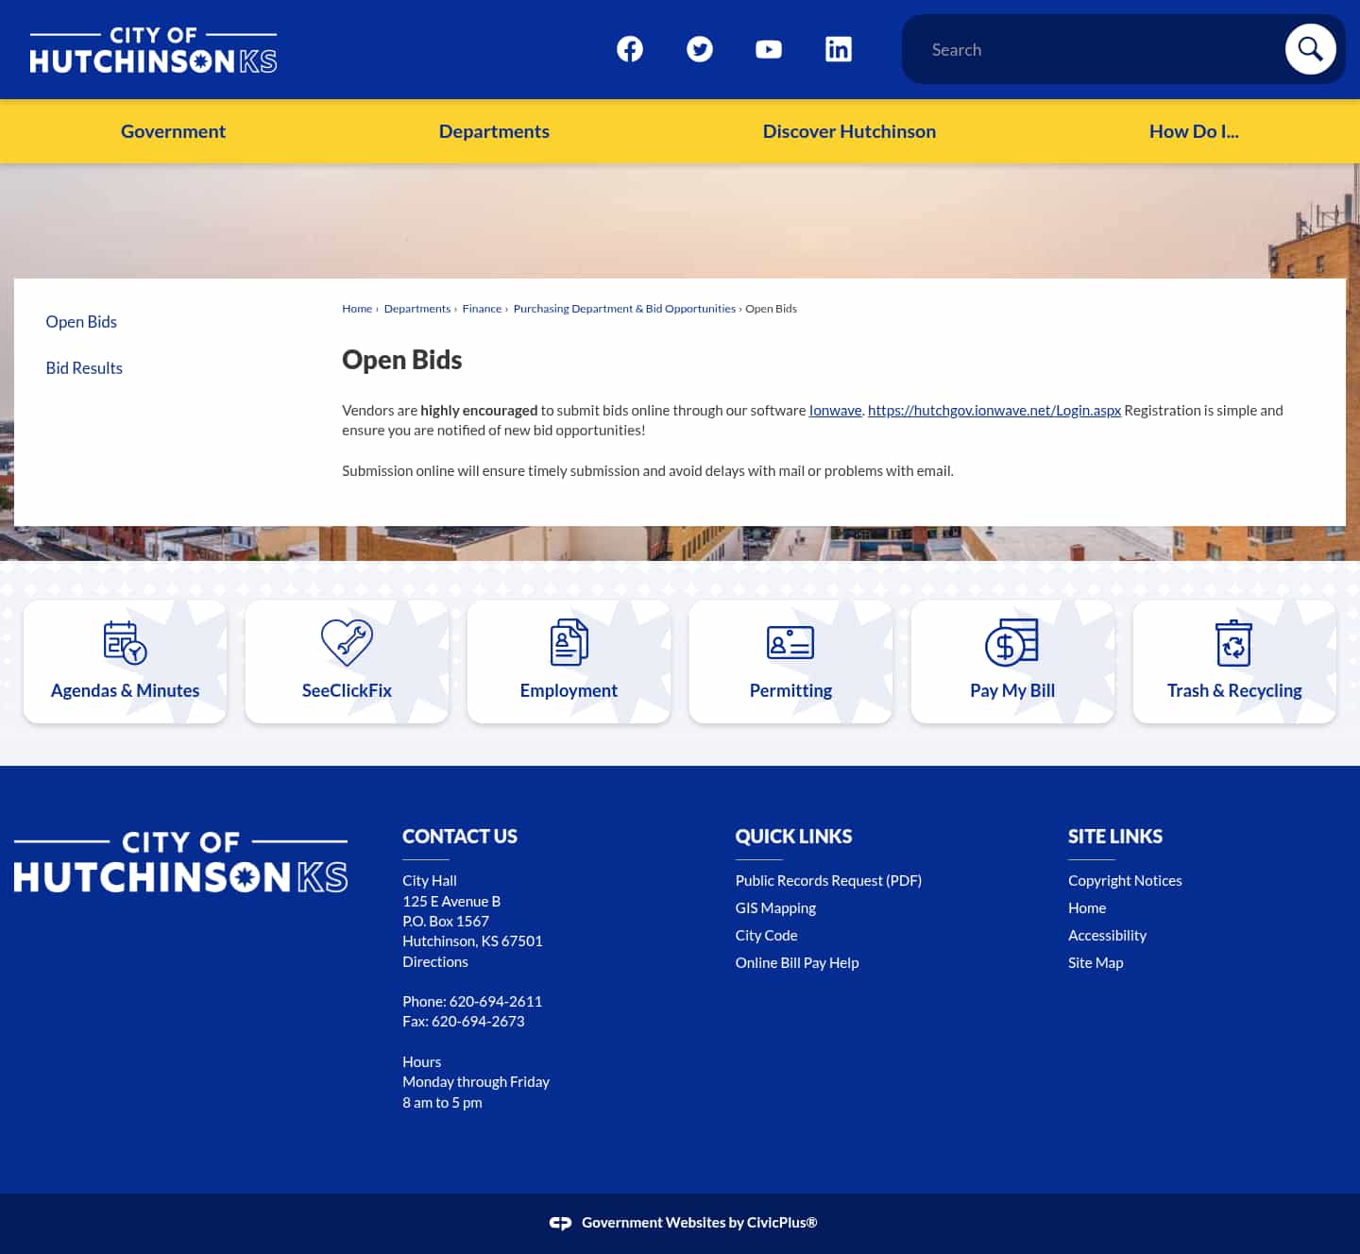Open the Trash & Recycling bin icon
The height and width of the screenshot is (1254, 1360).
coord(1234,642)
